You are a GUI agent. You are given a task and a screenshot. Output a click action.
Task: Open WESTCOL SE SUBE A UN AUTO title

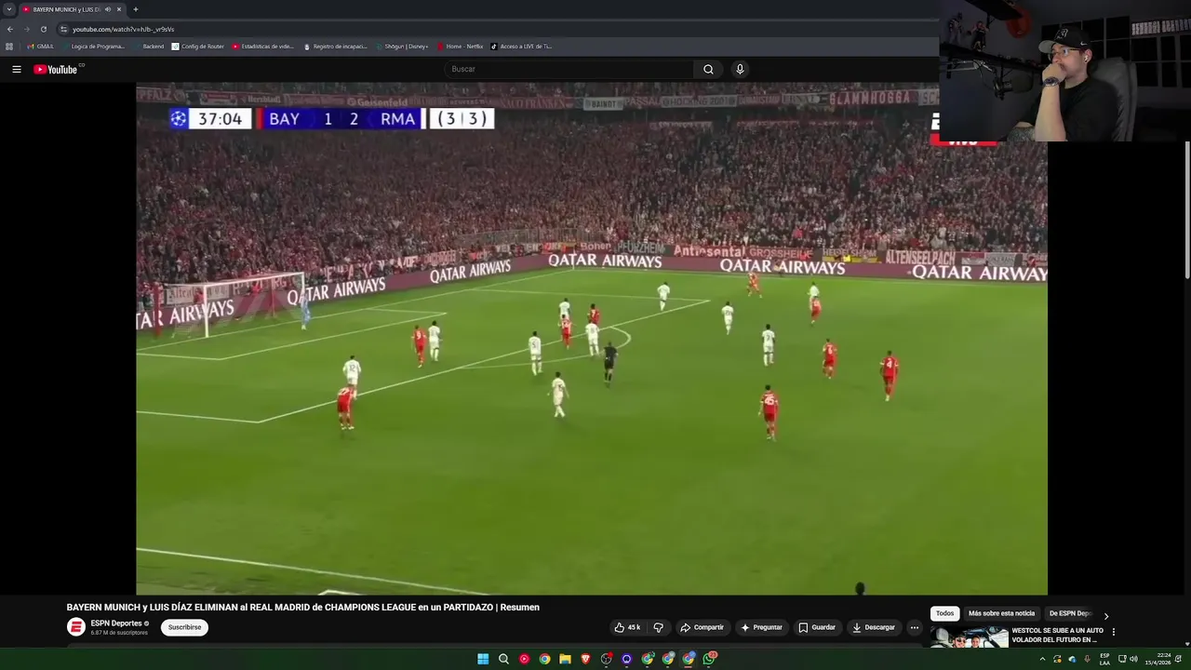(x=1058, y=635)
